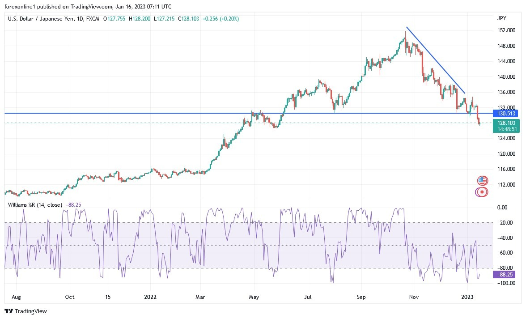Image resolution: width=526 pixels, height=319 pixels.
Task: Open the 1D timeframe selector in the legend
Action: (x=79, y=19)
